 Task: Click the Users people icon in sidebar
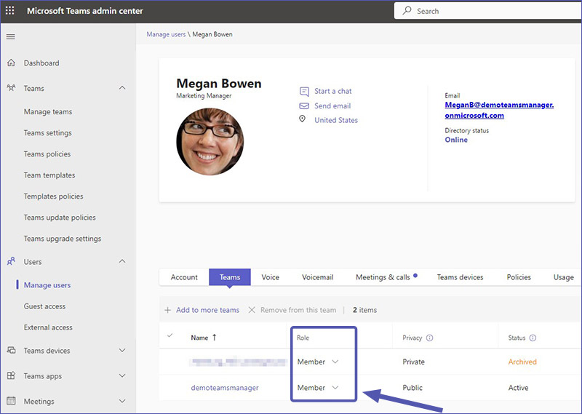(11, 261)
